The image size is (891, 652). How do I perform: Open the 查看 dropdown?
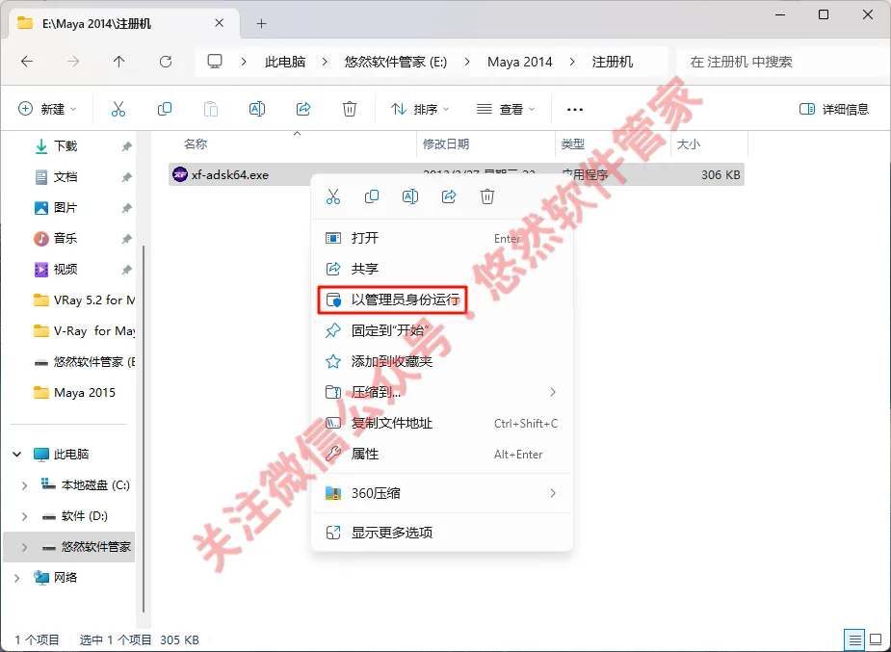tap(506, 109)
